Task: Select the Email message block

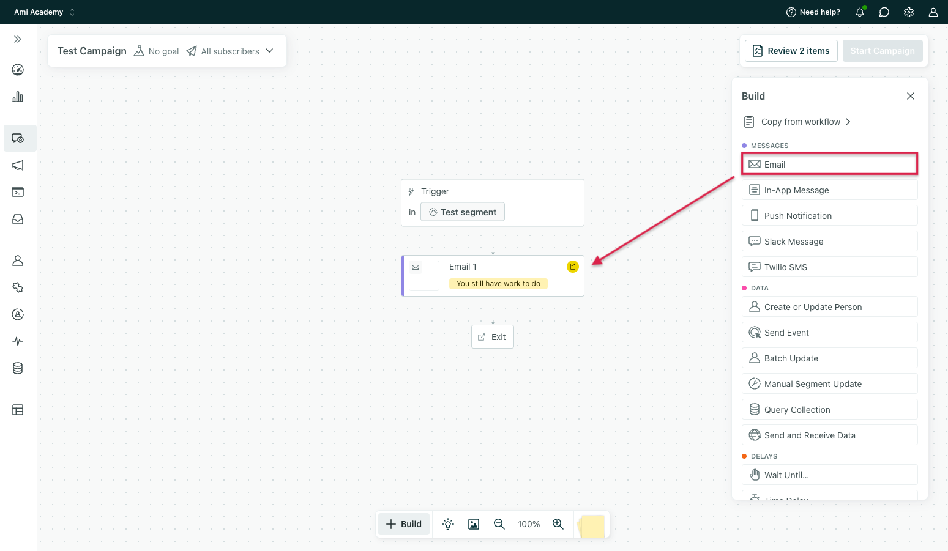Action: (x=830, y=165)
